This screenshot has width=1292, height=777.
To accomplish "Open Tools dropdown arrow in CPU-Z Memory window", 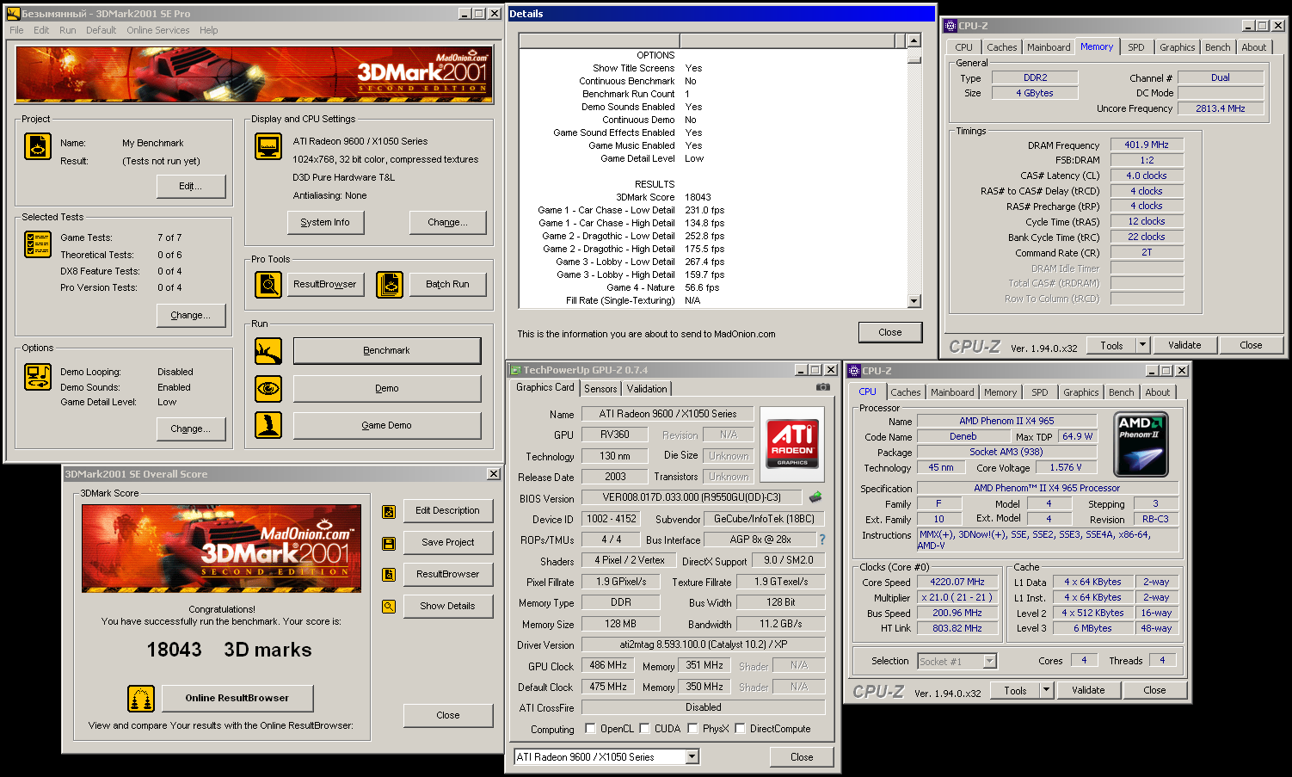I will 1142,345.
